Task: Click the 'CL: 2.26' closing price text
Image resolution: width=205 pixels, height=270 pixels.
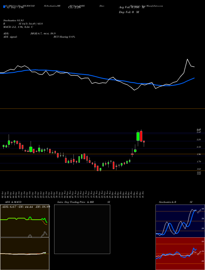Action: coord(74,7)
